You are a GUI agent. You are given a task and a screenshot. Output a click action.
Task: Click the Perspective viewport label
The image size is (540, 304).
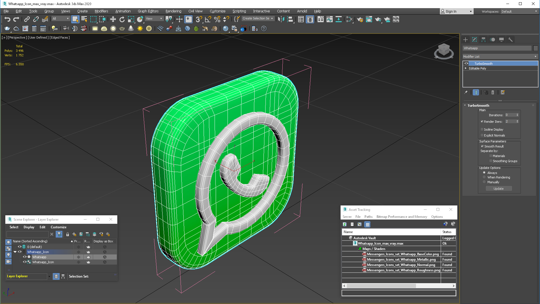coord(17,37)
